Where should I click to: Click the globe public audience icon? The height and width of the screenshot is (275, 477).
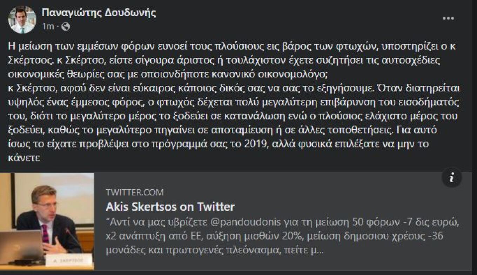coord(66,27)
